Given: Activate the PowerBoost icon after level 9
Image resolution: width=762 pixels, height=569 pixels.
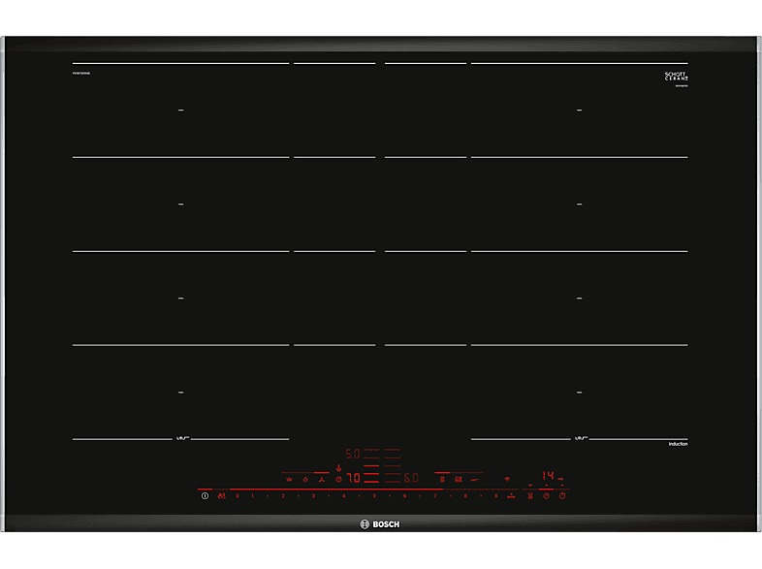Looking at the screenshot, I should click(511, 496).
